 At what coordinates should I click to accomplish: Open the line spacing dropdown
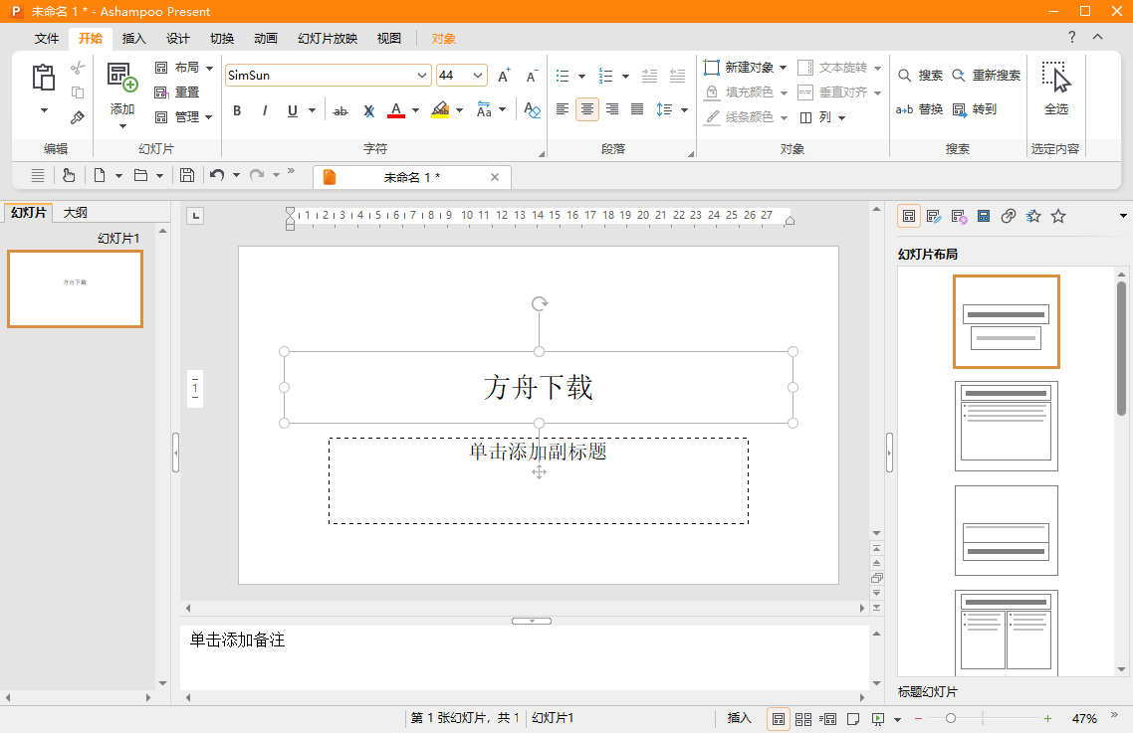coord(684,109)
